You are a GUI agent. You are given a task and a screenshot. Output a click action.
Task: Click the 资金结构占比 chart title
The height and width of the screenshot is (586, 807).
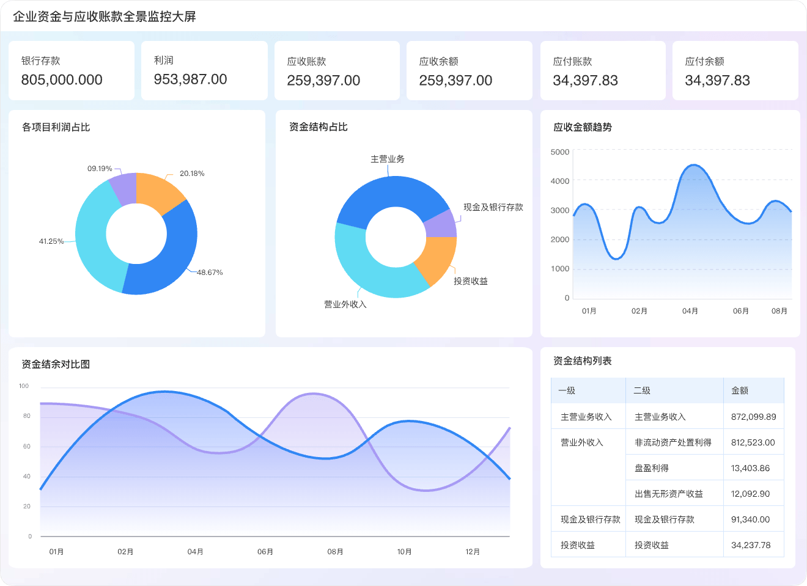(318, 126)
